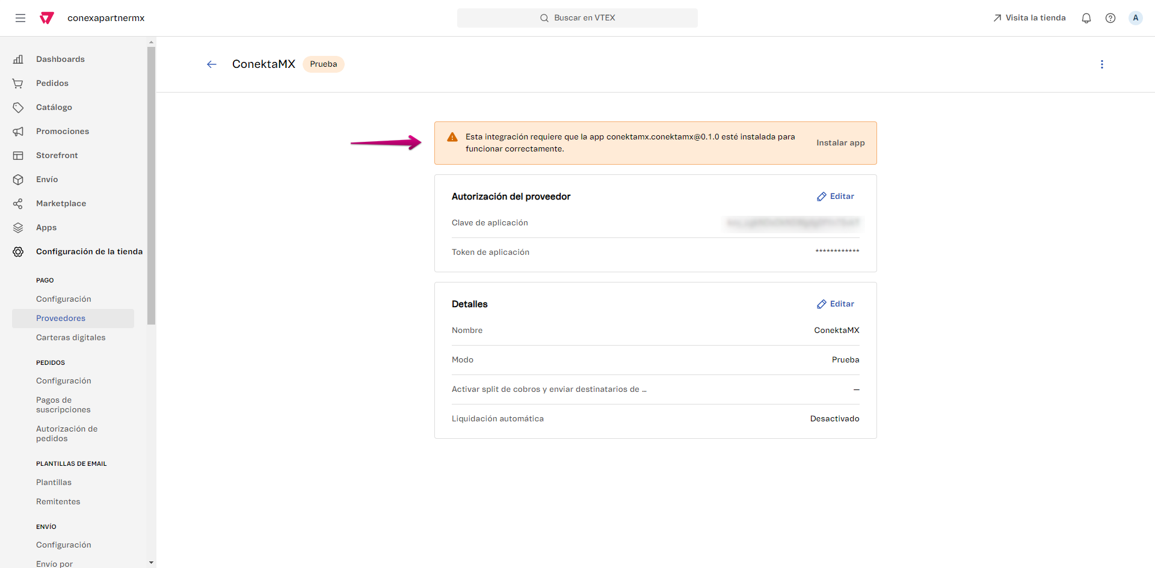Click sidebar scrollbar up arrow

[x=151, y=42]
